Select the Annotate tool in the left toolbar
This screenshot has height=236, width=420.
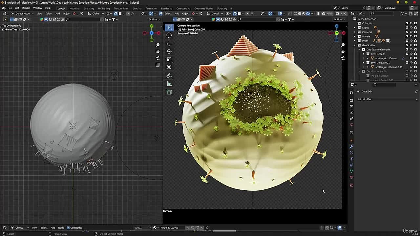click(x=169, y=75)
